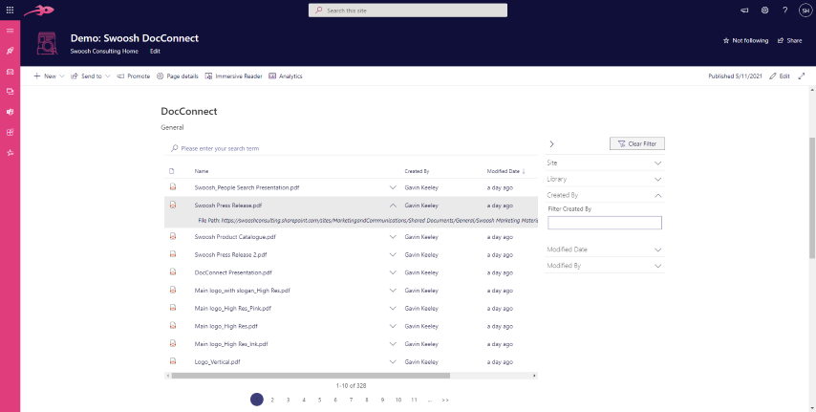Expand details for Swoosh Press Release 2.pdf

(x=393, y=254)
